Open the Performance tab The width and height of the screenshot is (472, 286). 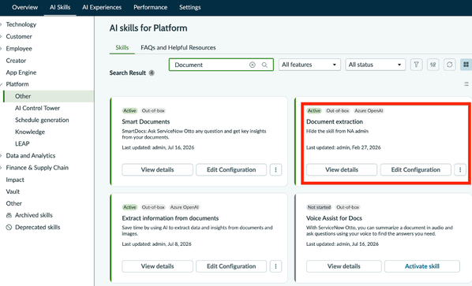click(150, 7)
